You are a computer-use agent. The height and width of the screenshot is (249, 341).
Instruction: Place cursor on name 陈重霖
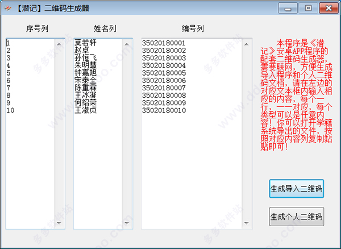coord(85,88)
